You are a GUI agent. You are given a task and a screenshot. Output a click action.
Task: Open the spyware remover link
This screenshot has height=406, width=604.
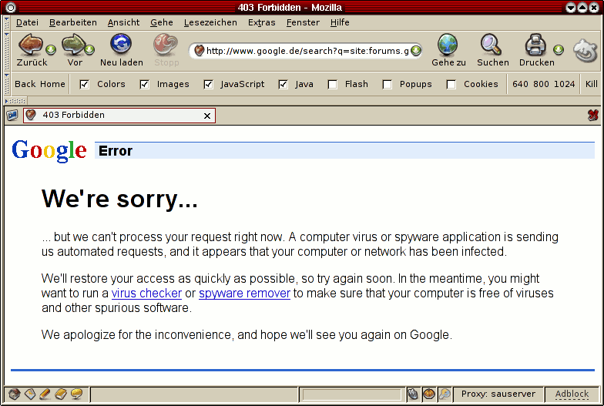[245, 293]
